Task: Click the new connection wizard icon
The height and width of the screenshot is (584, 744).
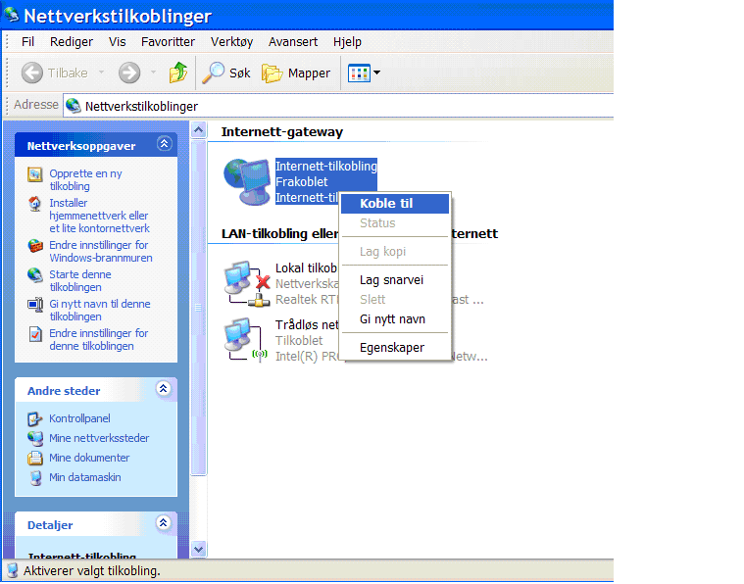Action: click(35, 174)
